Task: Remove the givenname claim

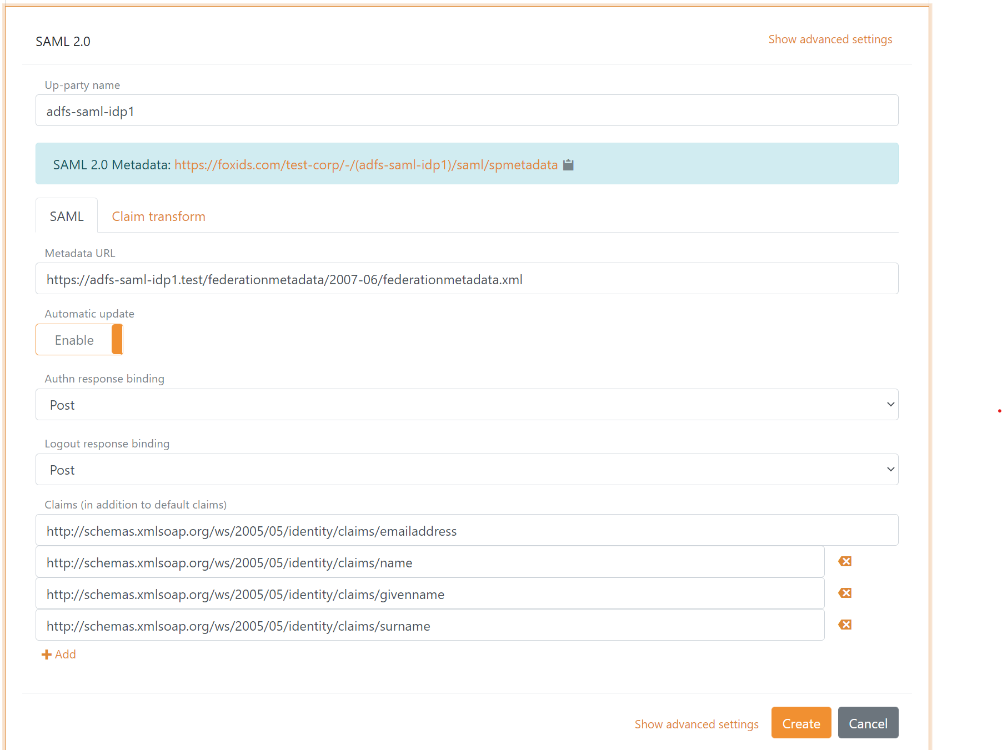Action: [844, 593]
